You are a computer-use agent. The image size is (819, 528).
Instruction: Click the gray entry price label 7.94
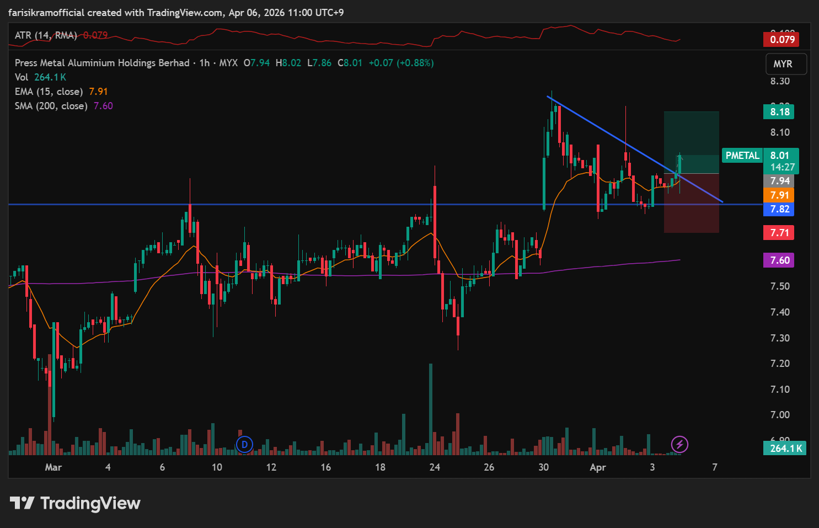(779, 181)
